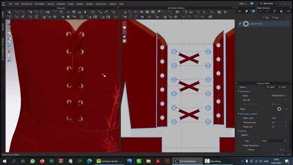Click the edit pencil beside Width (mm)
This screenshot has height=165, width=293.
[286, 118]
